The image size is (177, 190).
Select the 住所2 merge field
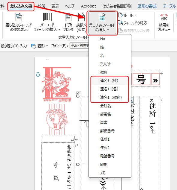point(110,148)
